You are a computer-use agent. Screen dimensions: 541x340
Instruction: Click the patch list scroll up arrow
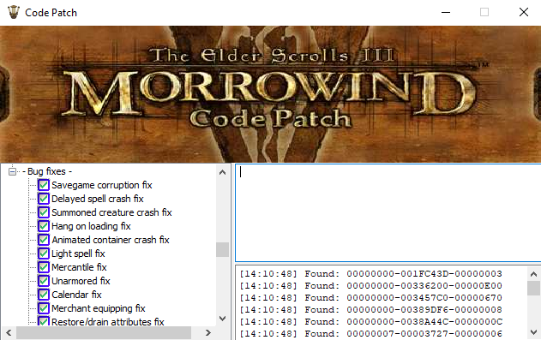(x=223, y=172)
